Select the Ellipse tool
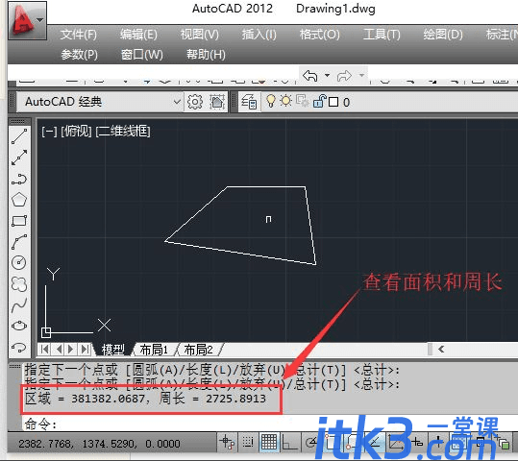The width and height of the screenshot is (518, 461). click(19, 326)
